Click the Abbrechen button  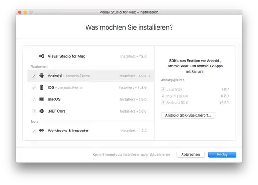coord(191,154)
